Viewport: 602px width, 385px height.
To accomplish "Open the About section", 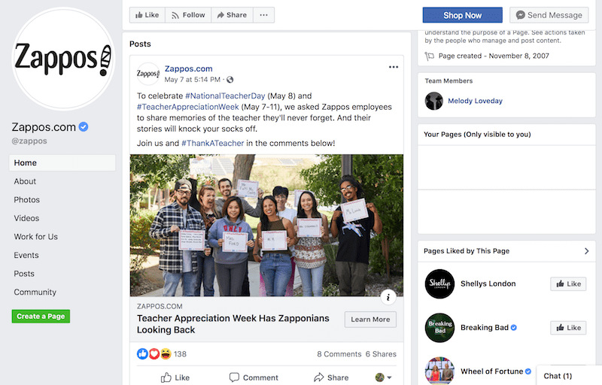I will [25, 181].
